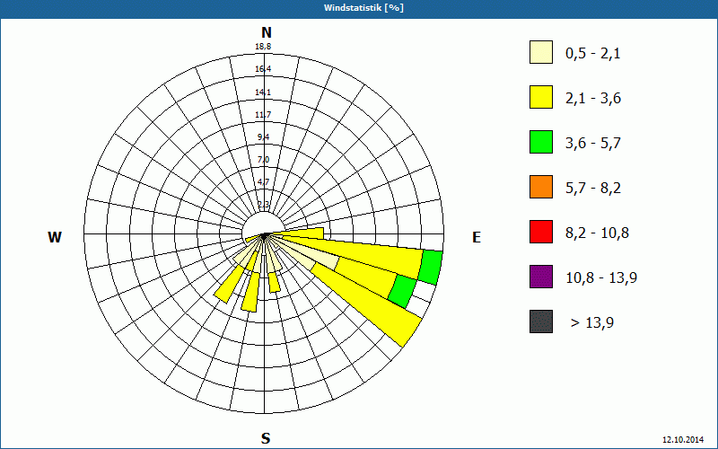The width and height of the screenshot is (718, 449).
Task: Click the short yellow bar pointing due east
Action: click(300, 233)
